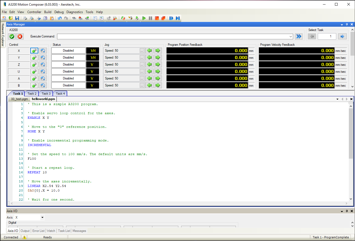Click the Undo arrow in the toolbar
The width and height of the screenshot is (355, 241).
pyautogui.click(x=59, y=18)
